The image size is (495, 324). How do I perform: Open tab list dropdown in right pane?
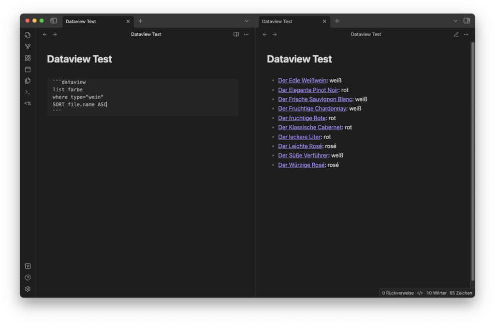(x=455, y=21)
